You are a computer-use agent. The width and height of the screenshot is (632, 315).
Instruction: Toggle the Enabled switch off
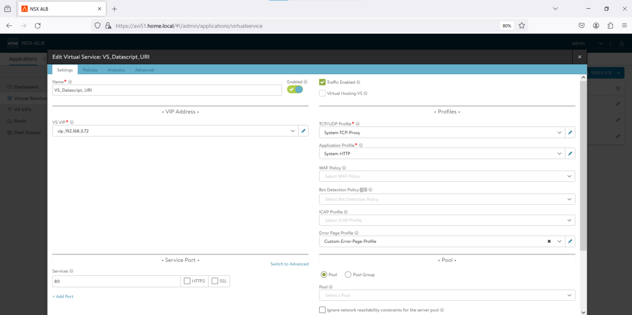pyautogui.click(x=295, y=90)
